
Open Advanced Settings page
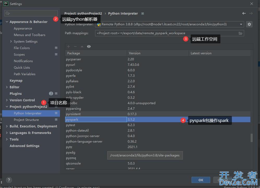[x=24, y=146]
